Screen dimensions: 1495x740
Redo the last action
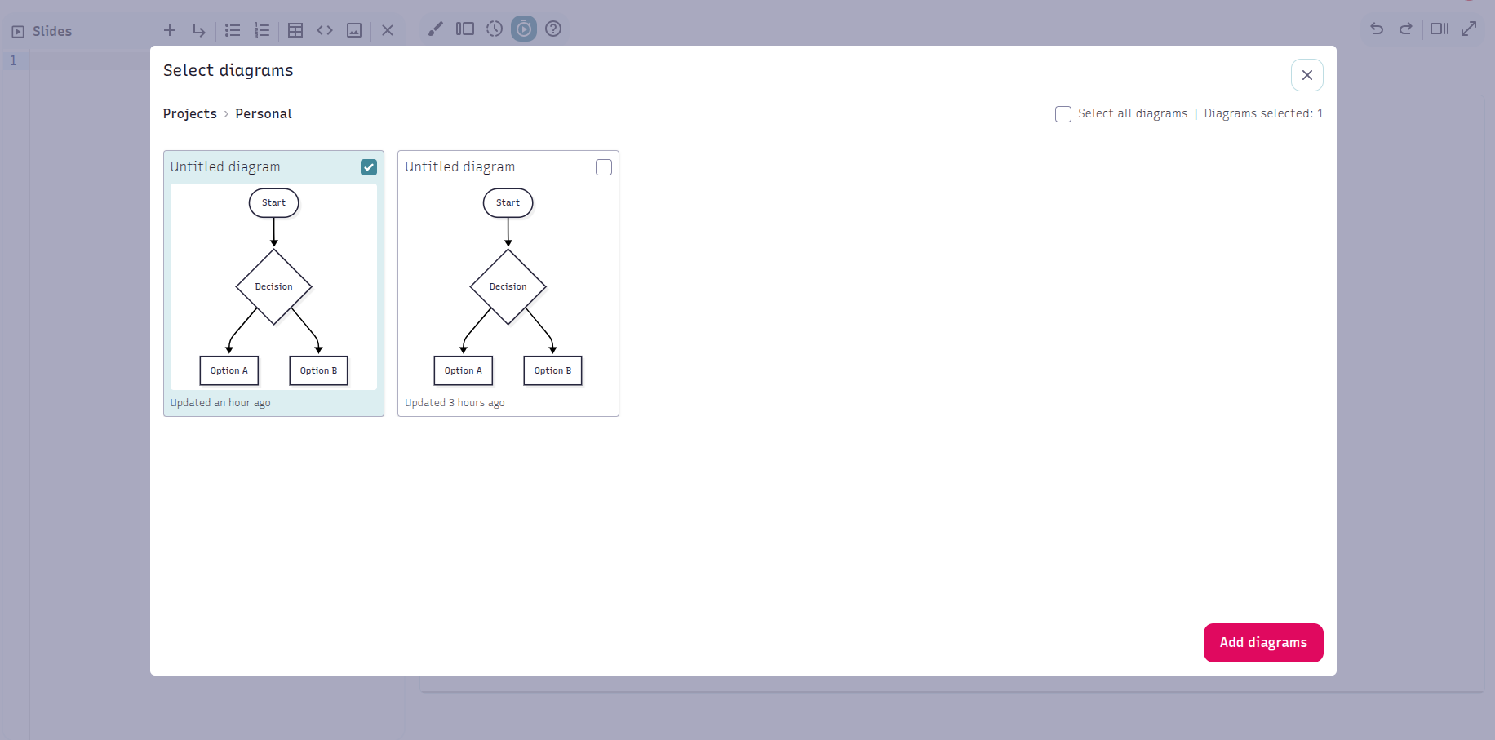pos(1406,29)
